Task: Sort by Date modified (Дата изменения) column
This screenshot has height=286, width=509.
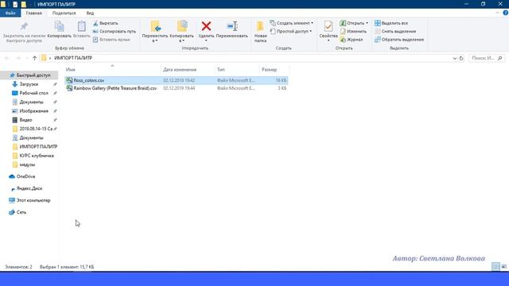Action: (x=180, y=69)
